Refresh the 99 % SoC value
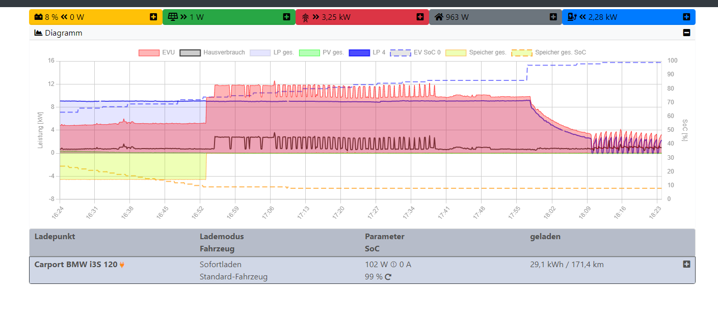Viewport: 718px width, 316px height. click(x=388, y=277)
